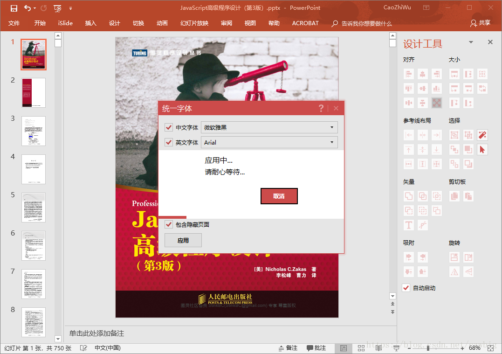This screenshot has width=502, height=354.
Task: Click the guide left arrow icon in 参考线布局
Action: tap(408, 135)
